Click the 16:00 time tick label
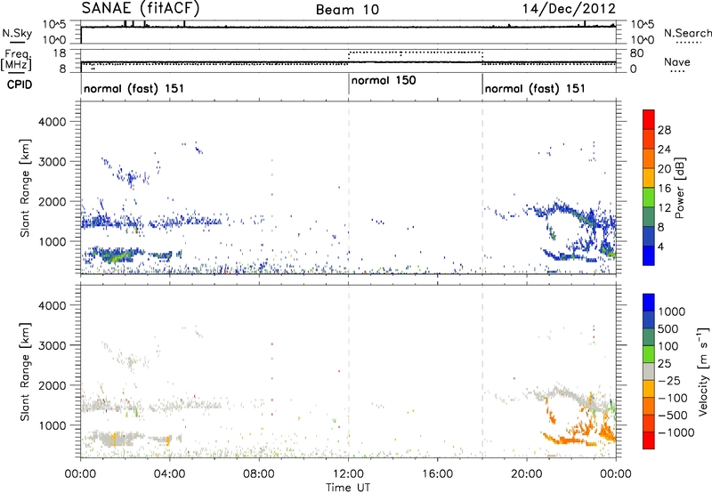The width and height of the screenshot is (712, 493). [437, 474]
